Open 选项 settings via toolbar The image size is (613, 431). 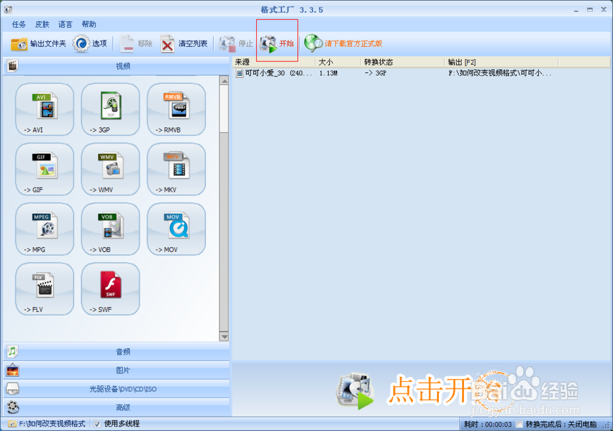point(92,44)
